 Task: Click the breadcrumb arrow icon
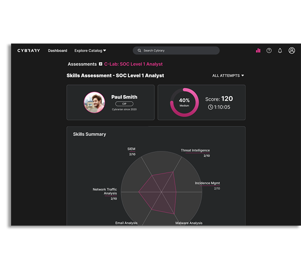point(101,64)
